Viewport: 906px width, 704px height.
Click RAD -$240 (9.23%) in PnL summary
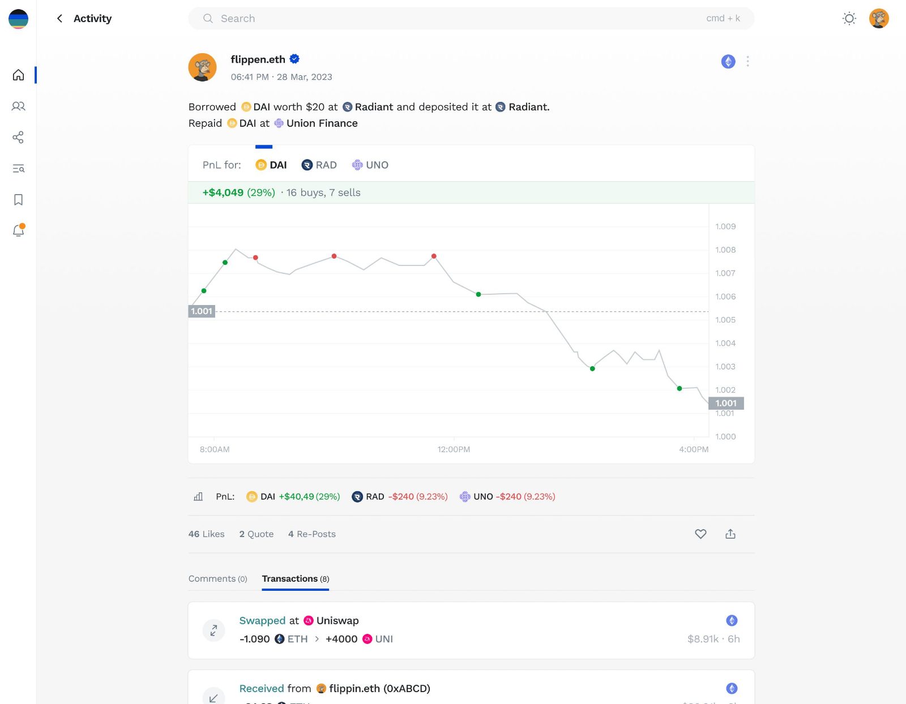pos(399,496)
